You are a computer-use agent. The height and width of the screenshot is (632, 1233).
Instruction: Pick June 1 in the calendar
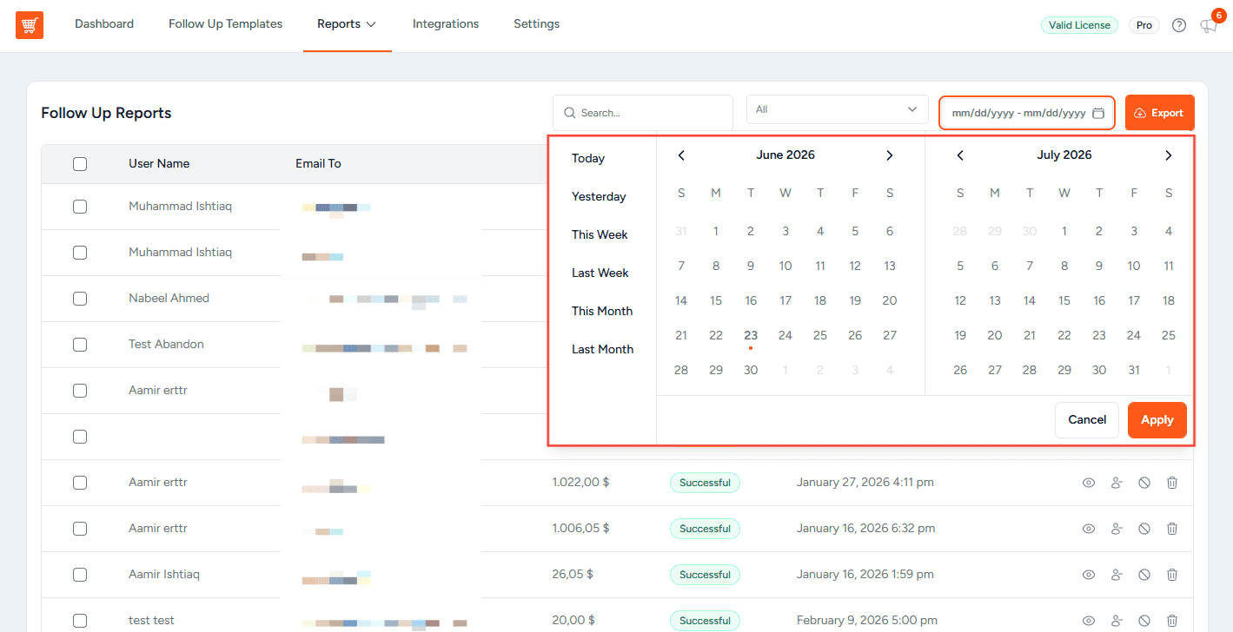(x=716, y=232)
